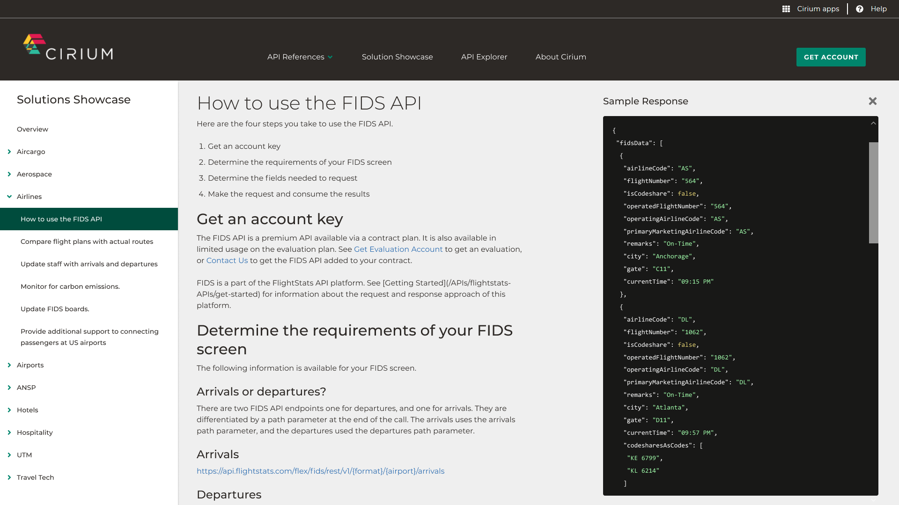Expand the Aerospace section chevron
This screenshot has height=505, width=899.
[9, 174]
